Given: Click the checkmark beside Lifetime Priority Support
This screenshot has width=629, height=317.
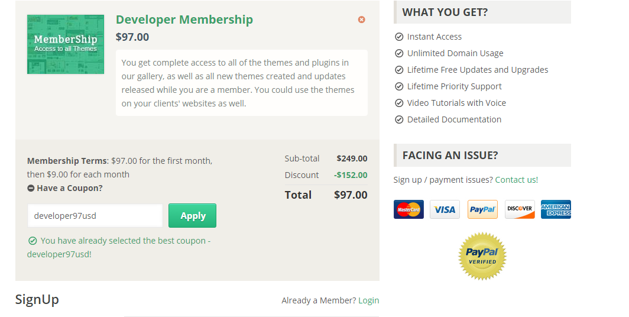Looking at the screenshot, I should point(399,86).
